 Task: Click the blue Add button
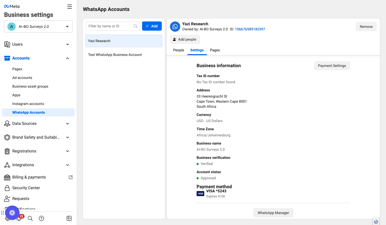pos(152,26)
